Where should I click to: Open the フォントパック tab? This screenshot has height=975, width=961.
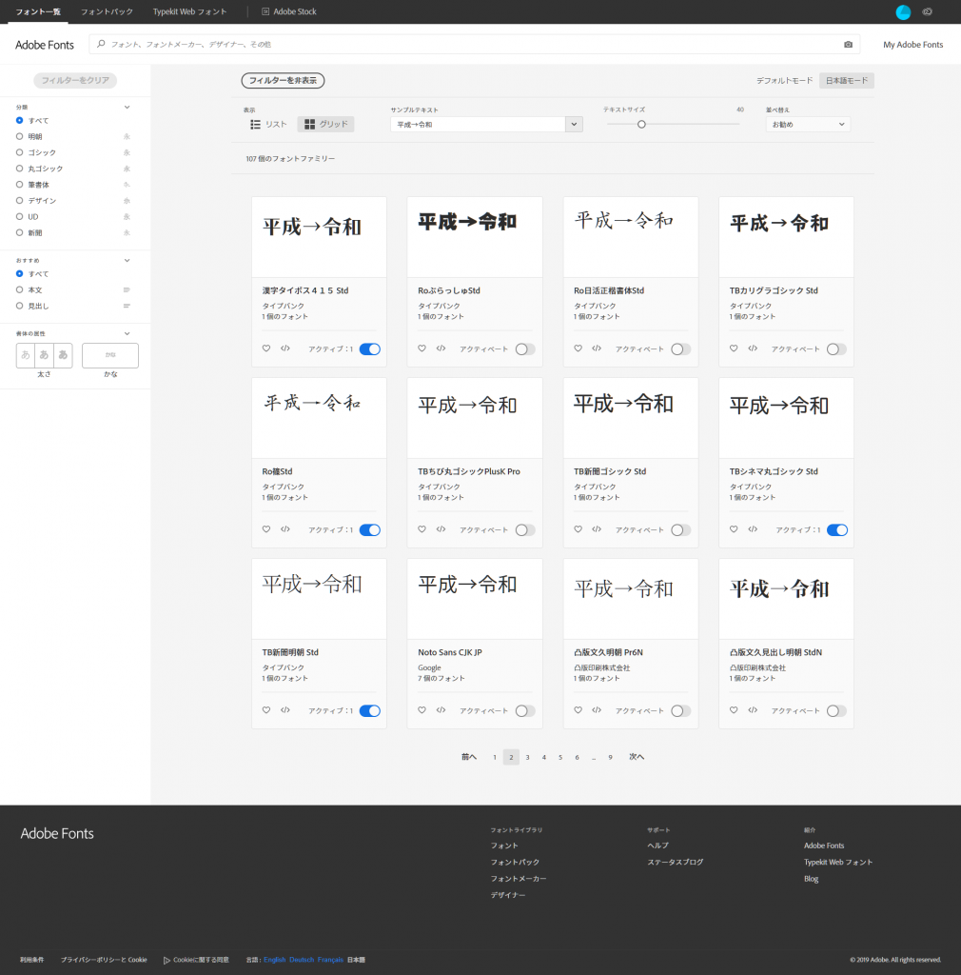click(107, 11)
